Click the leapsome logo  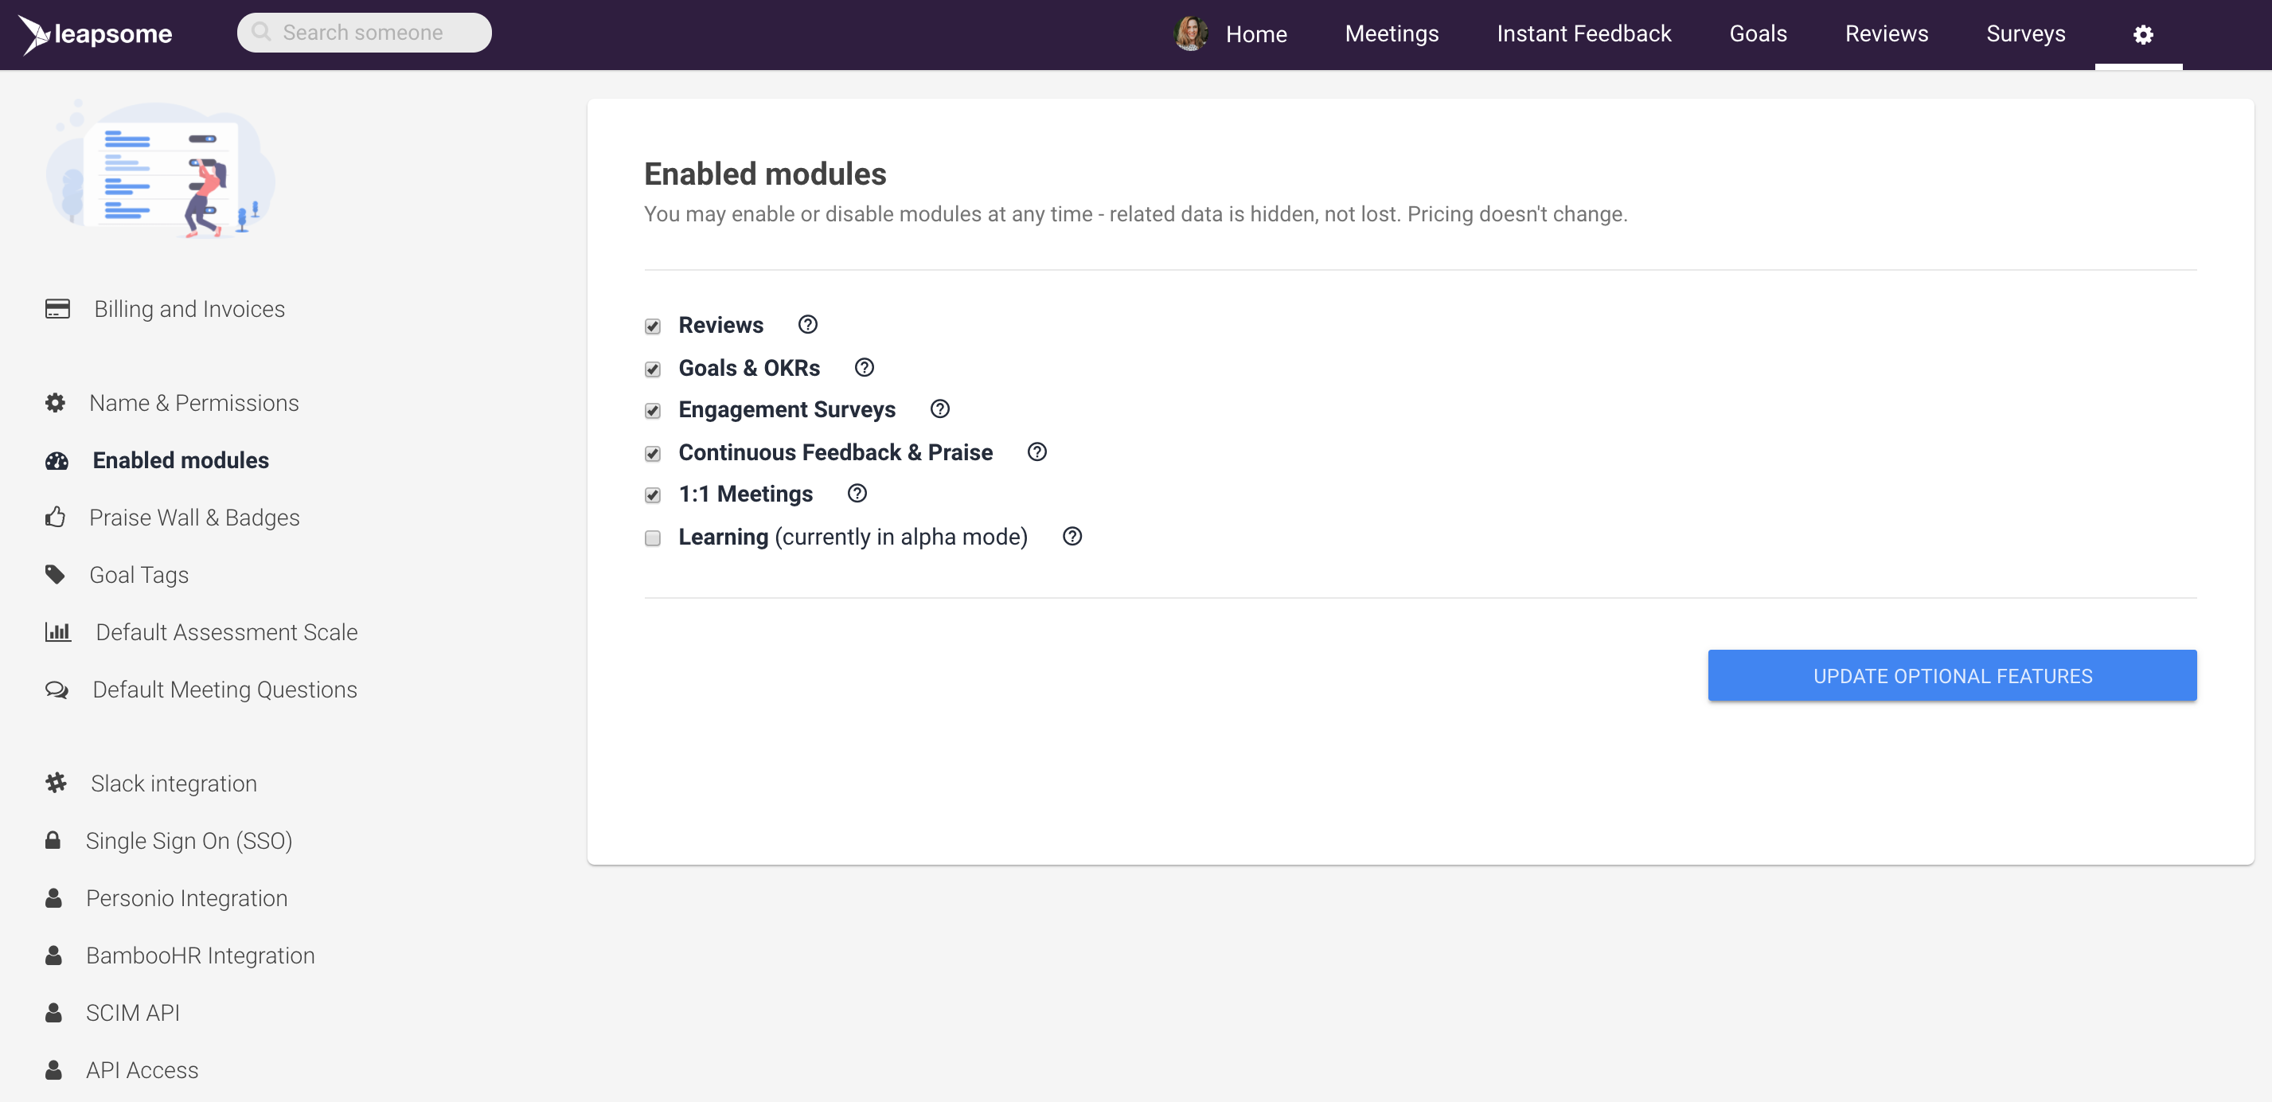tap(96, 33)
